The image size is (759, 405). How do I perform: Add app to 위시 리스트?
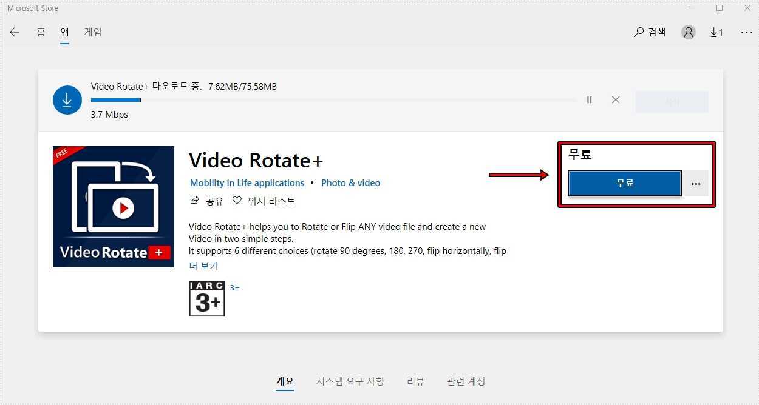[x=264, y=201]
